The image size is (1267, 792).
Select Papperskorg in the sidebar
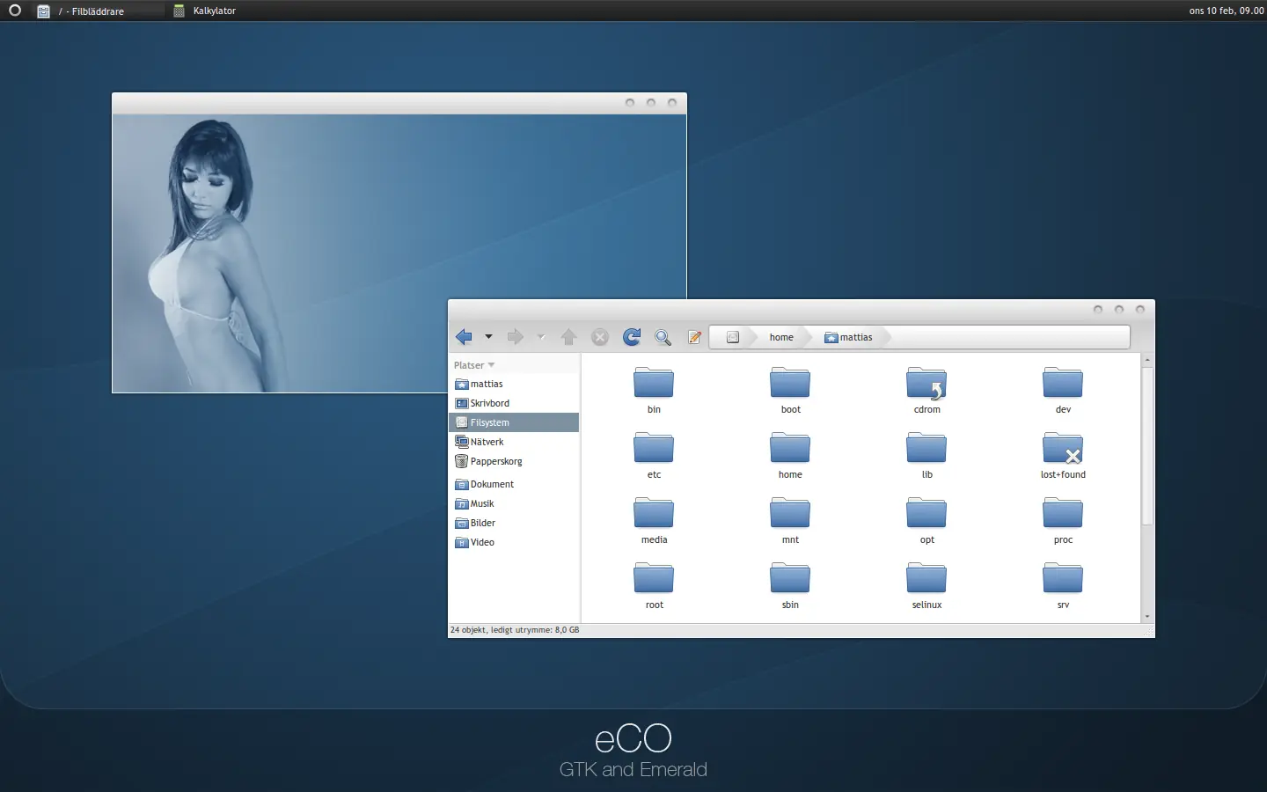[x=495, y=461]
